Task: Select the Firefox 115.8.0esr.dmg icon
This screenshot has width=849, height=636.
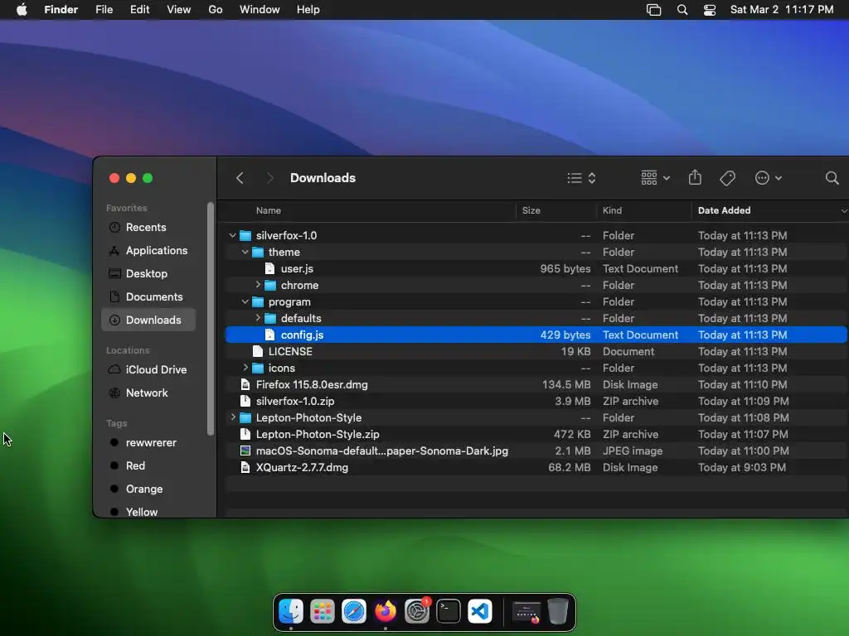Action: [x=245, y=384]
